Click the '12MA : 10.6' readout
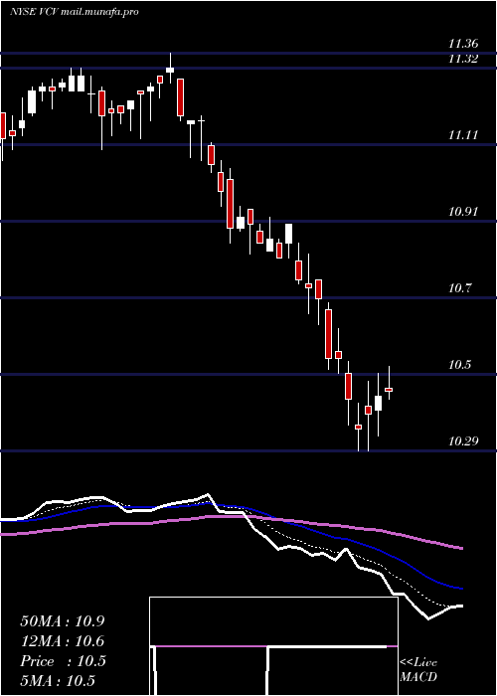497x696 pixels. coord(63,641)
